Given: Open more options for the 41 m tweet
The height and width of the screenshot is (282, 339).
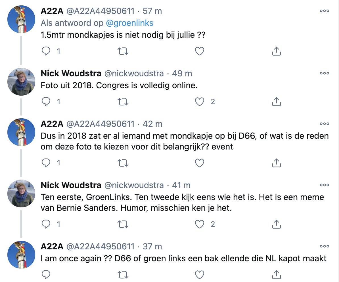Looking at the screenshot, I should pyautogui.click(x=324, y=185).
